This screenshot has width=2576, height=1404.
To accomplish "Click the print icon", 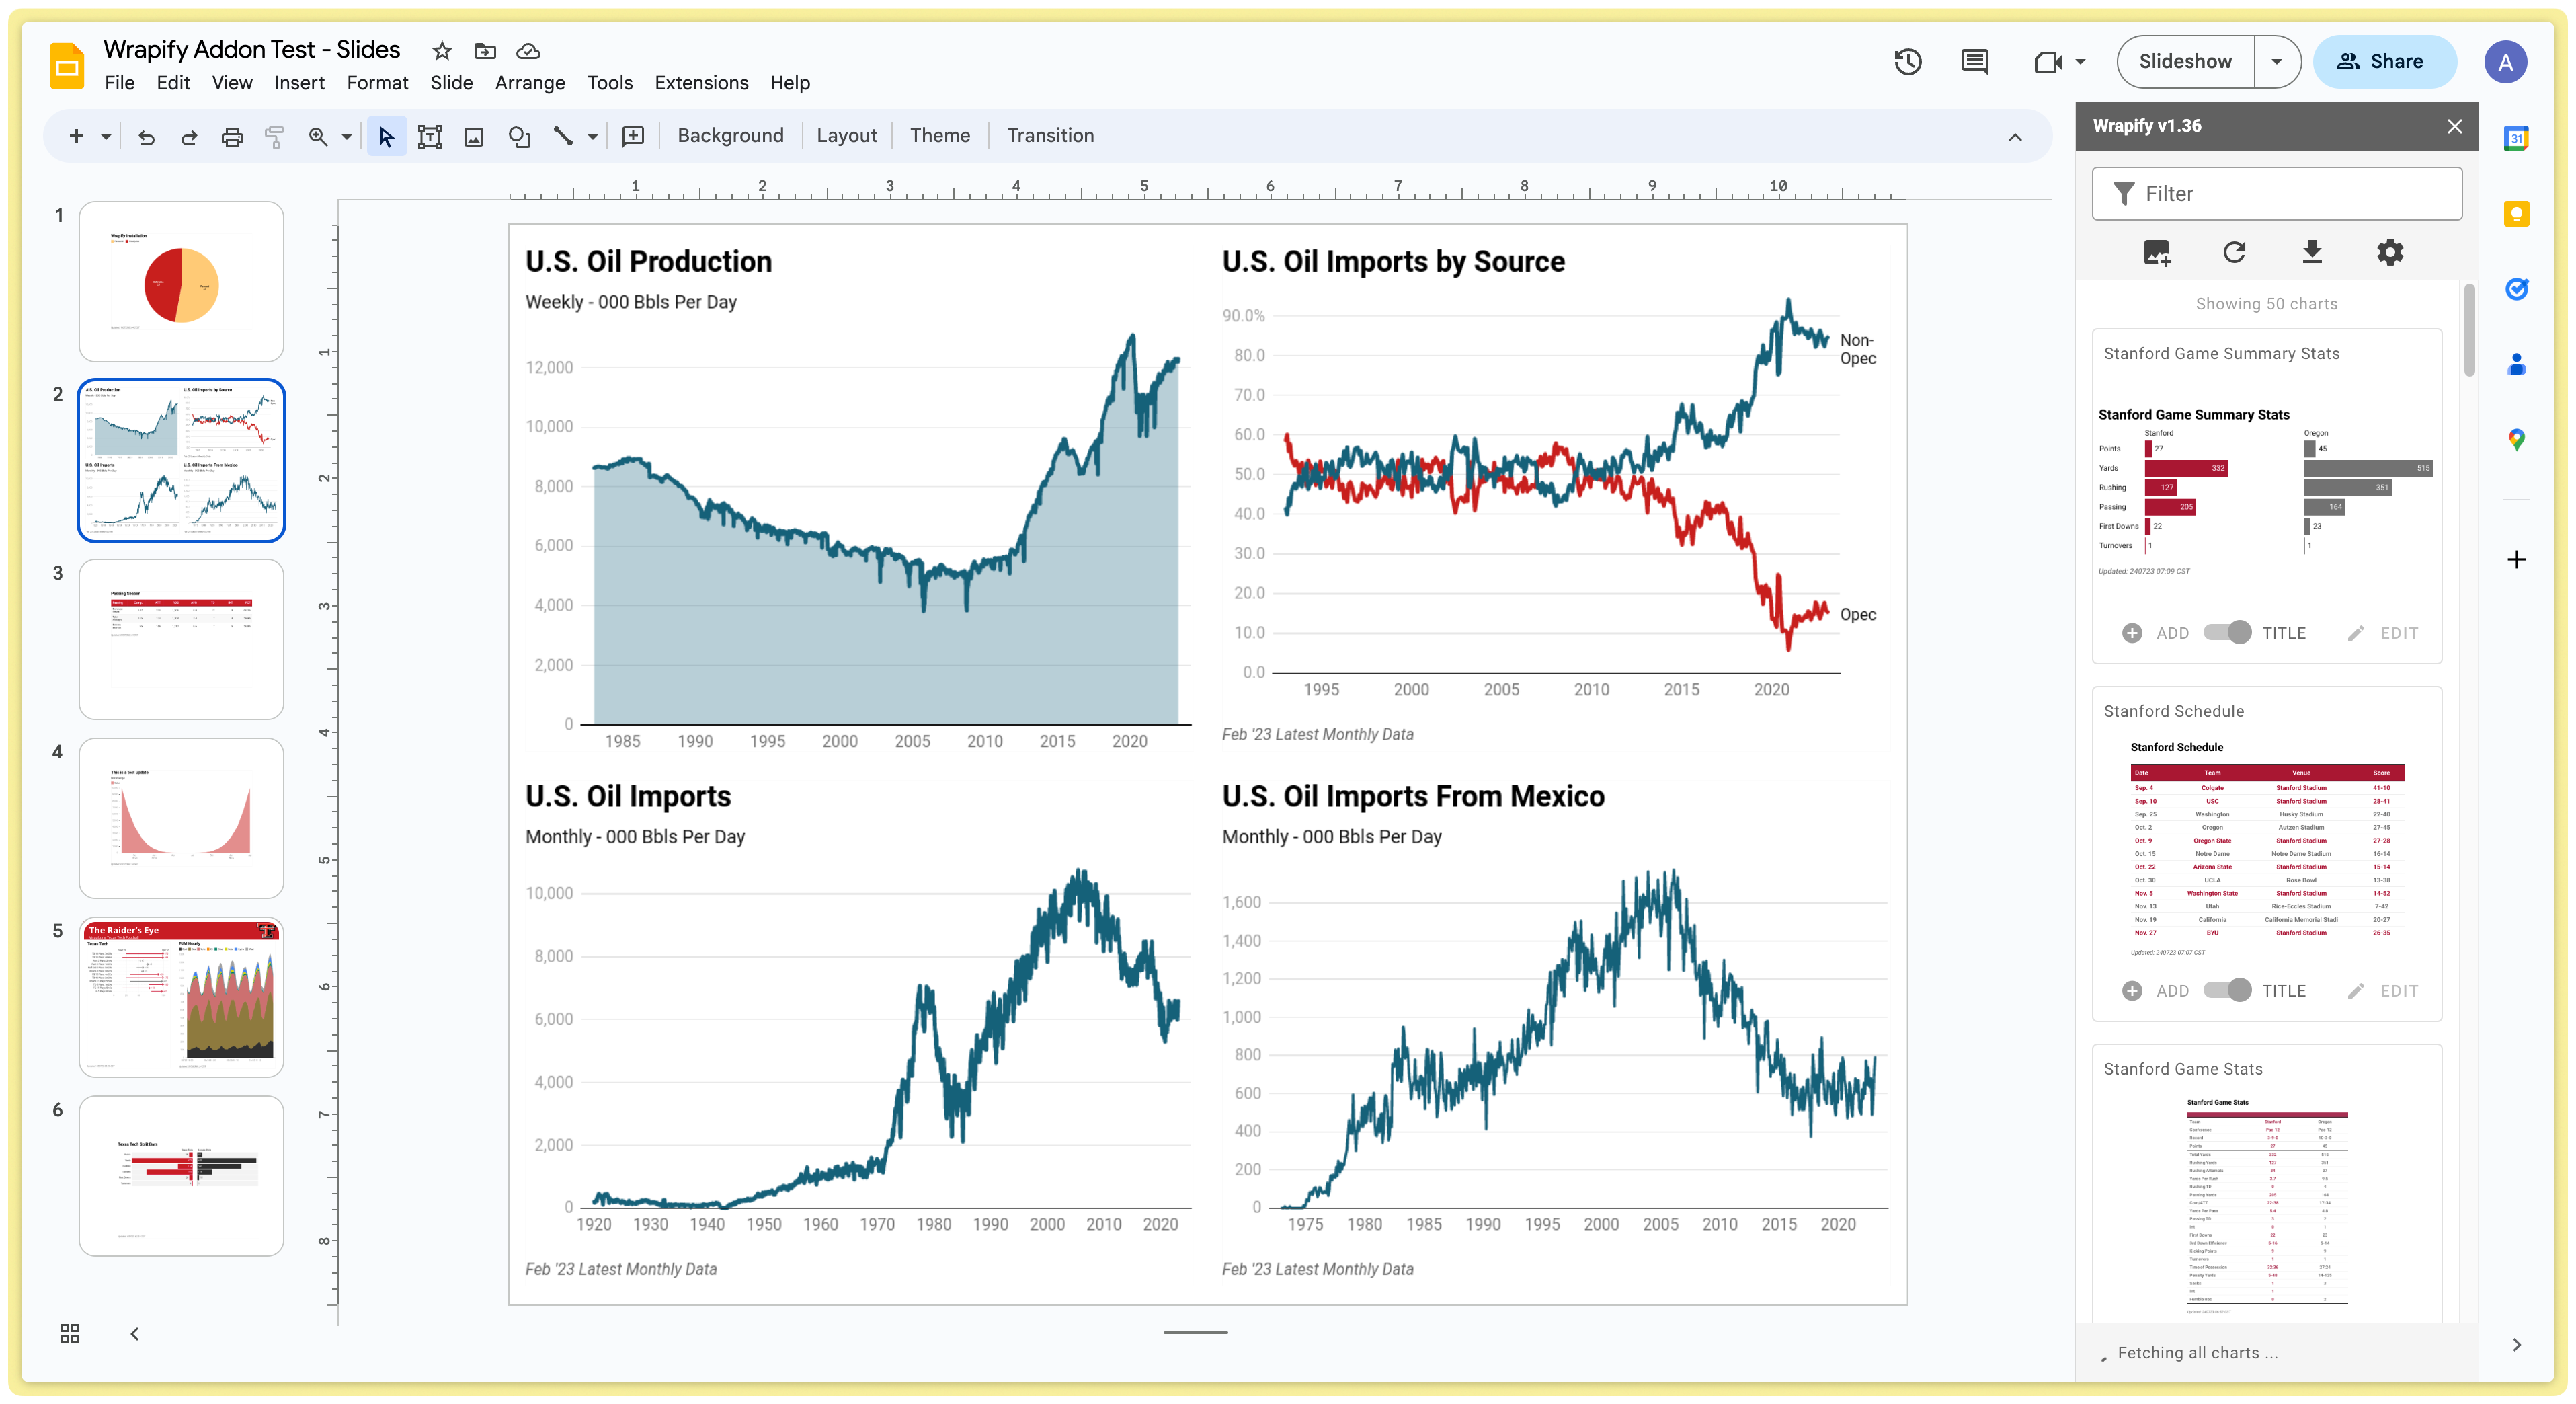I will tap(232, 136).
